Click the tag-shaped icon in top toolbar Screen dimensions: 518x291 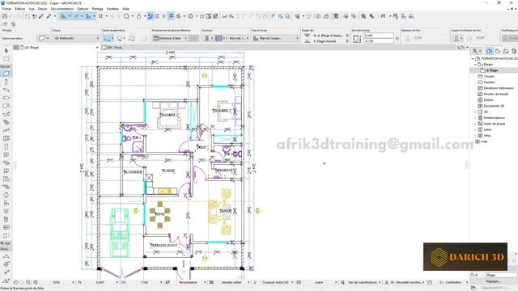354,16
